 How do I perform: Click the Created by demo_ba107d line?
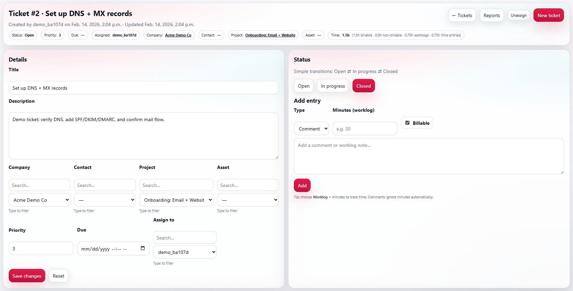[102, 24]
